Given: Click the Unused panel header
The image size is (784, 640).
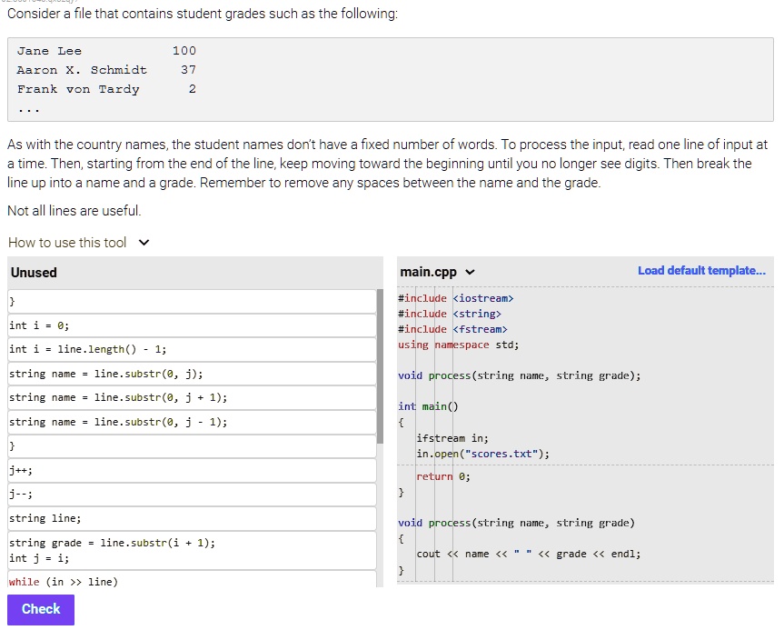Looking at the screenshot, I should [x=33, y=272].
